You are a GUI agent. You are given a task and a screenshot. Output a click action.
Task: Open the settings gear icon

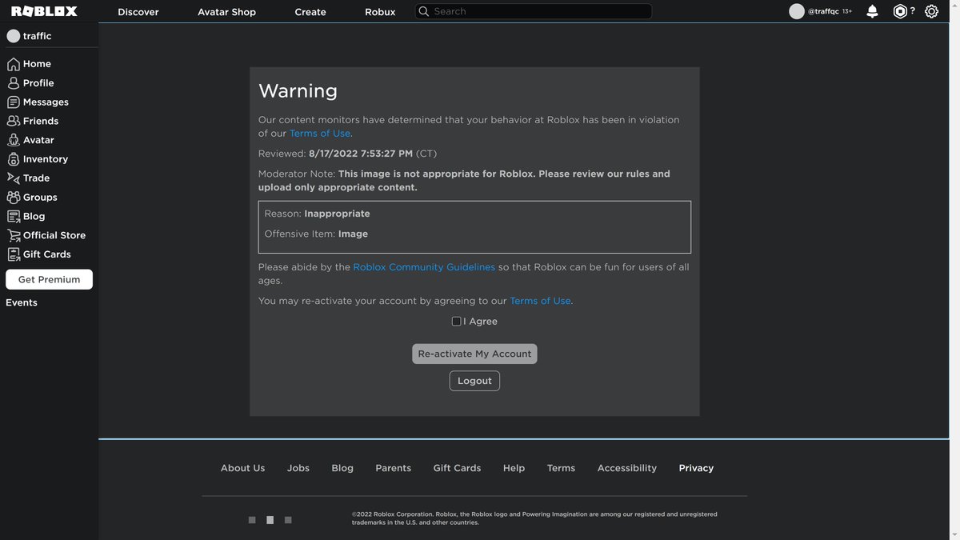[931, 11]
